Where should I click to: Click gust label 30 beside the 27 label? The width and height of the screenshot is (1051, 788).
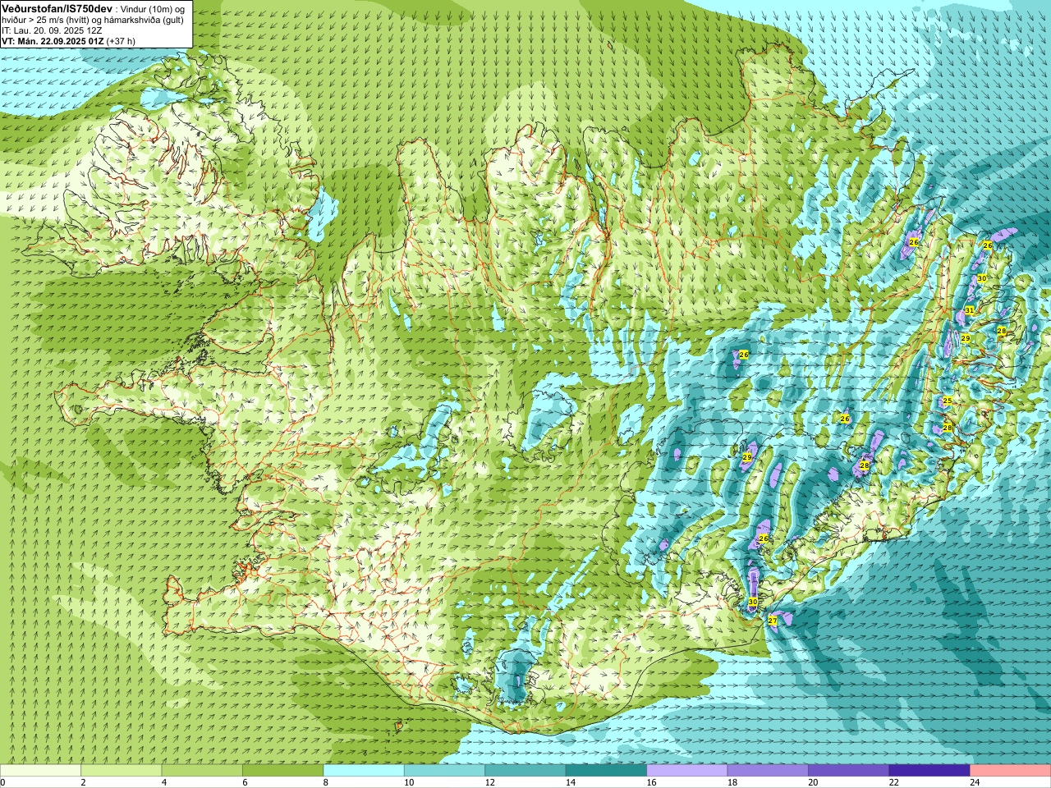[x=753, y=602]
